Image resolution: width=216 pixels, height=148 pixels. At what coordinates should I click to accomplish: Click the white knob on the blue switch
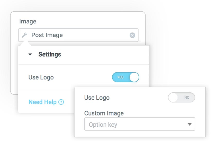pyautogui.click(x=134, y=77)
